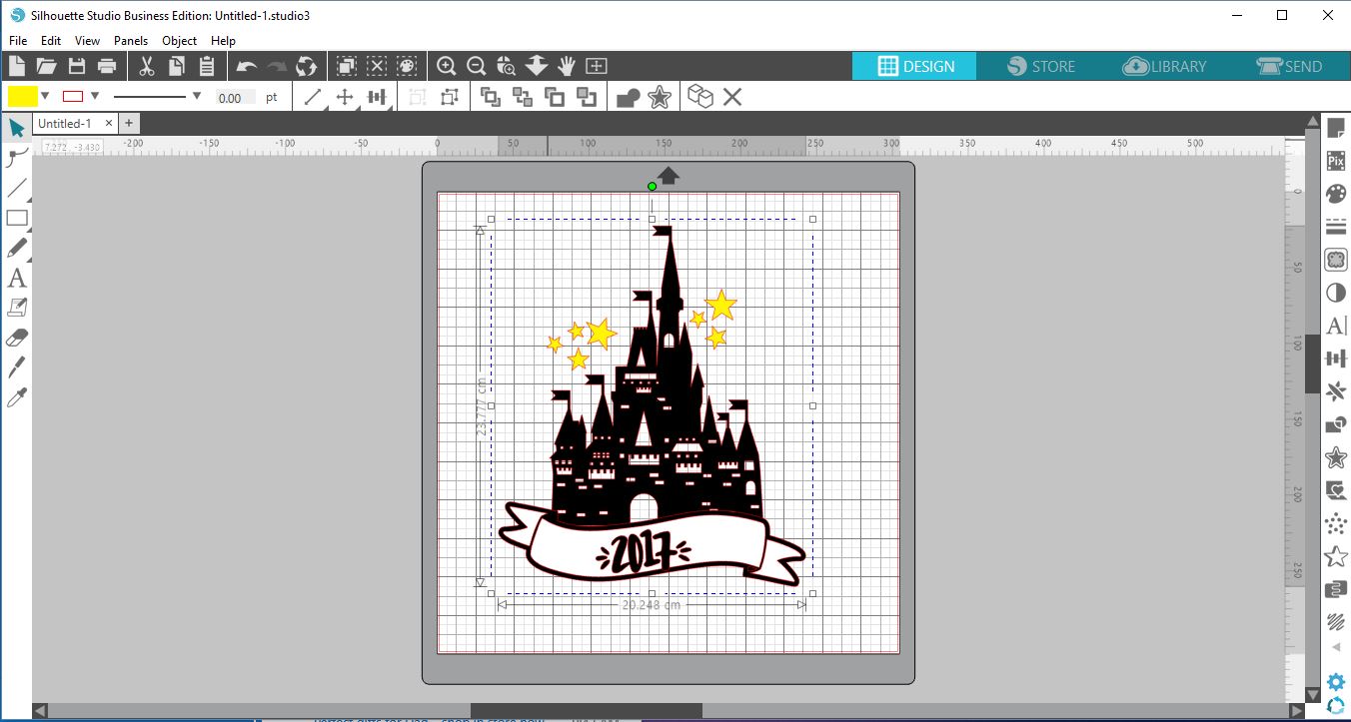The height and width of the screenshot is (722, 1351).
Task: Select the Eyedropper tool
Action: coord(17,398)
